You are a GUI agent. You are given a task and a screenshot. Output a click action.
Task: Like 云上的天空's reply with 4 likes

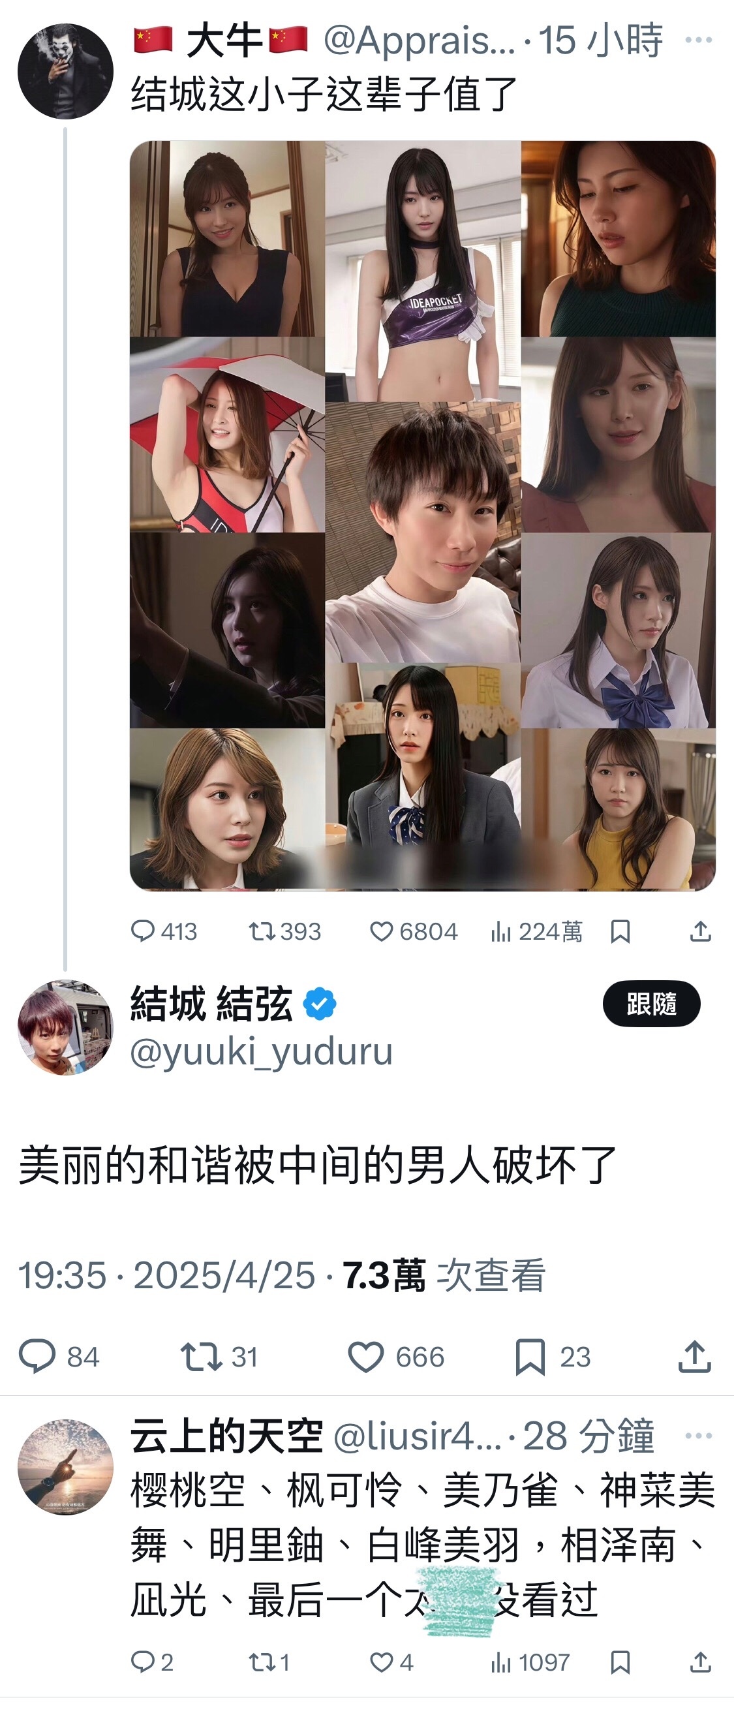click(x=391, y=1662)
